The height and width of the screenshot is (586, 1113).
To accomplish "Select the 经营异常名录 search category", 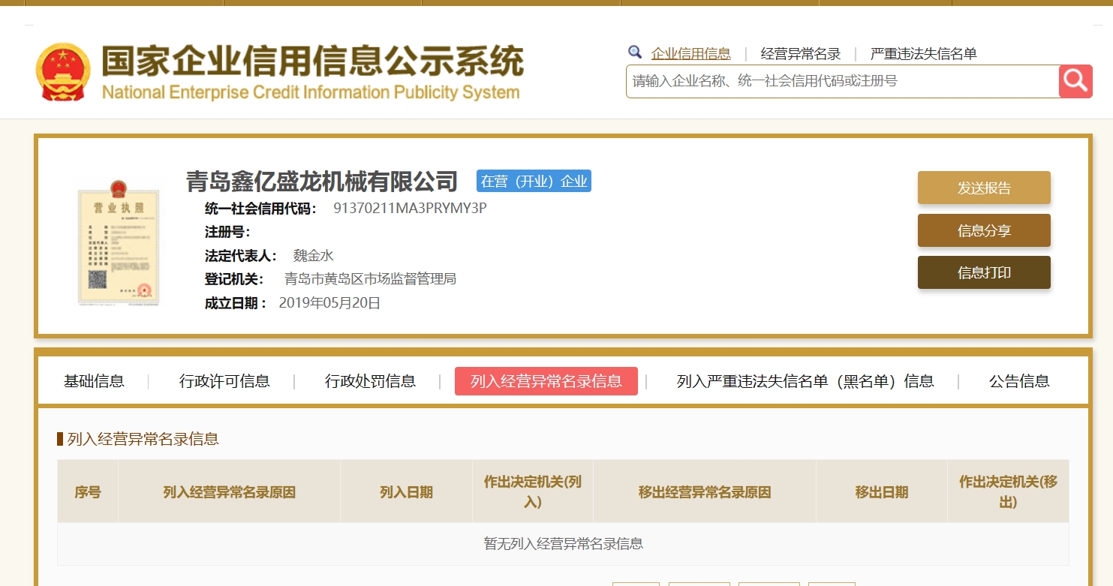I will pyautogui.click(x=801, y=54).
